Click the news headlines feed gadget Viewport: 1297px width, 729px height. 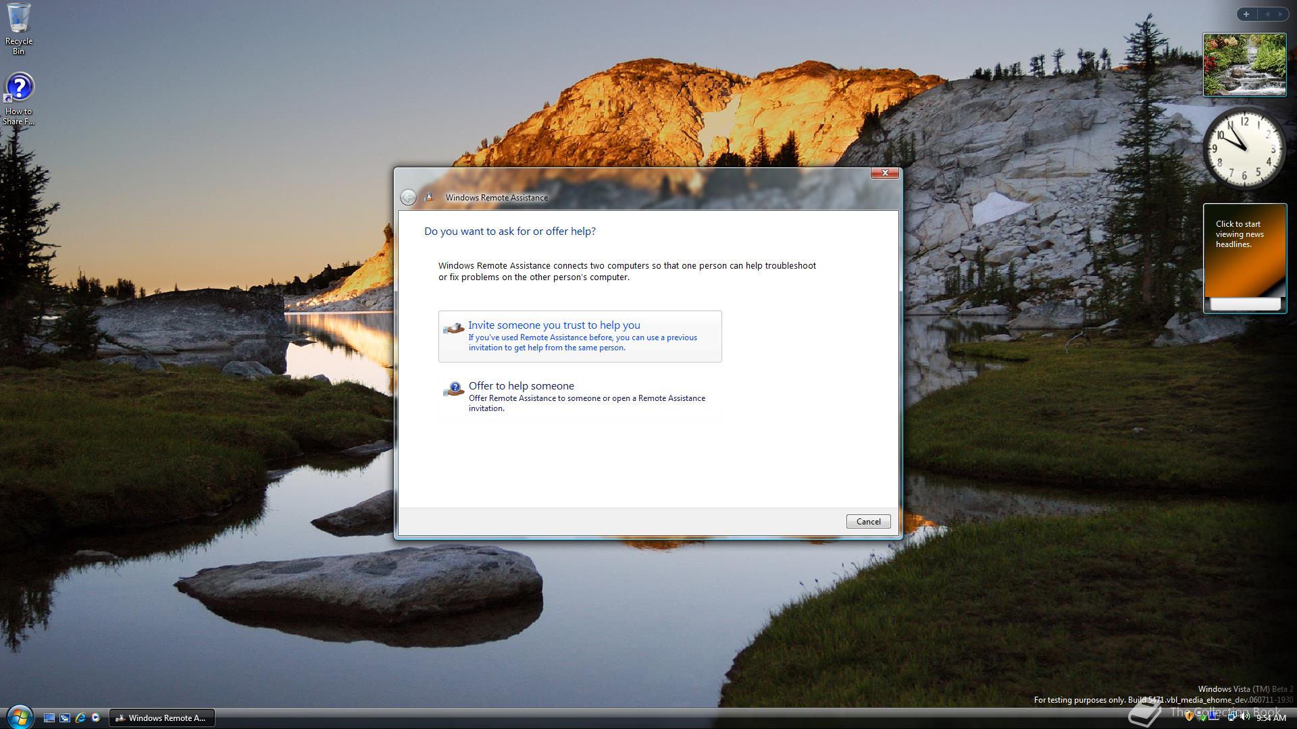1244,258
